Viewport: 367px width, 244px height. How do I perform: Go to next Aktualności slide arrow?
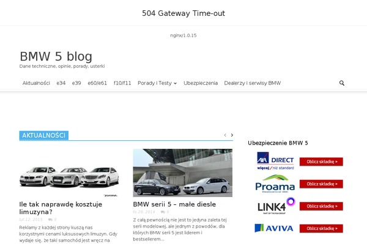click(232, 135)
